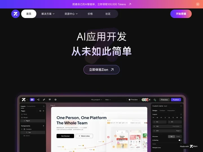The width and height of the screenshot is (203, 152).
Task: Click the align vertical center icon in Layout
Action: click(169, 118)
